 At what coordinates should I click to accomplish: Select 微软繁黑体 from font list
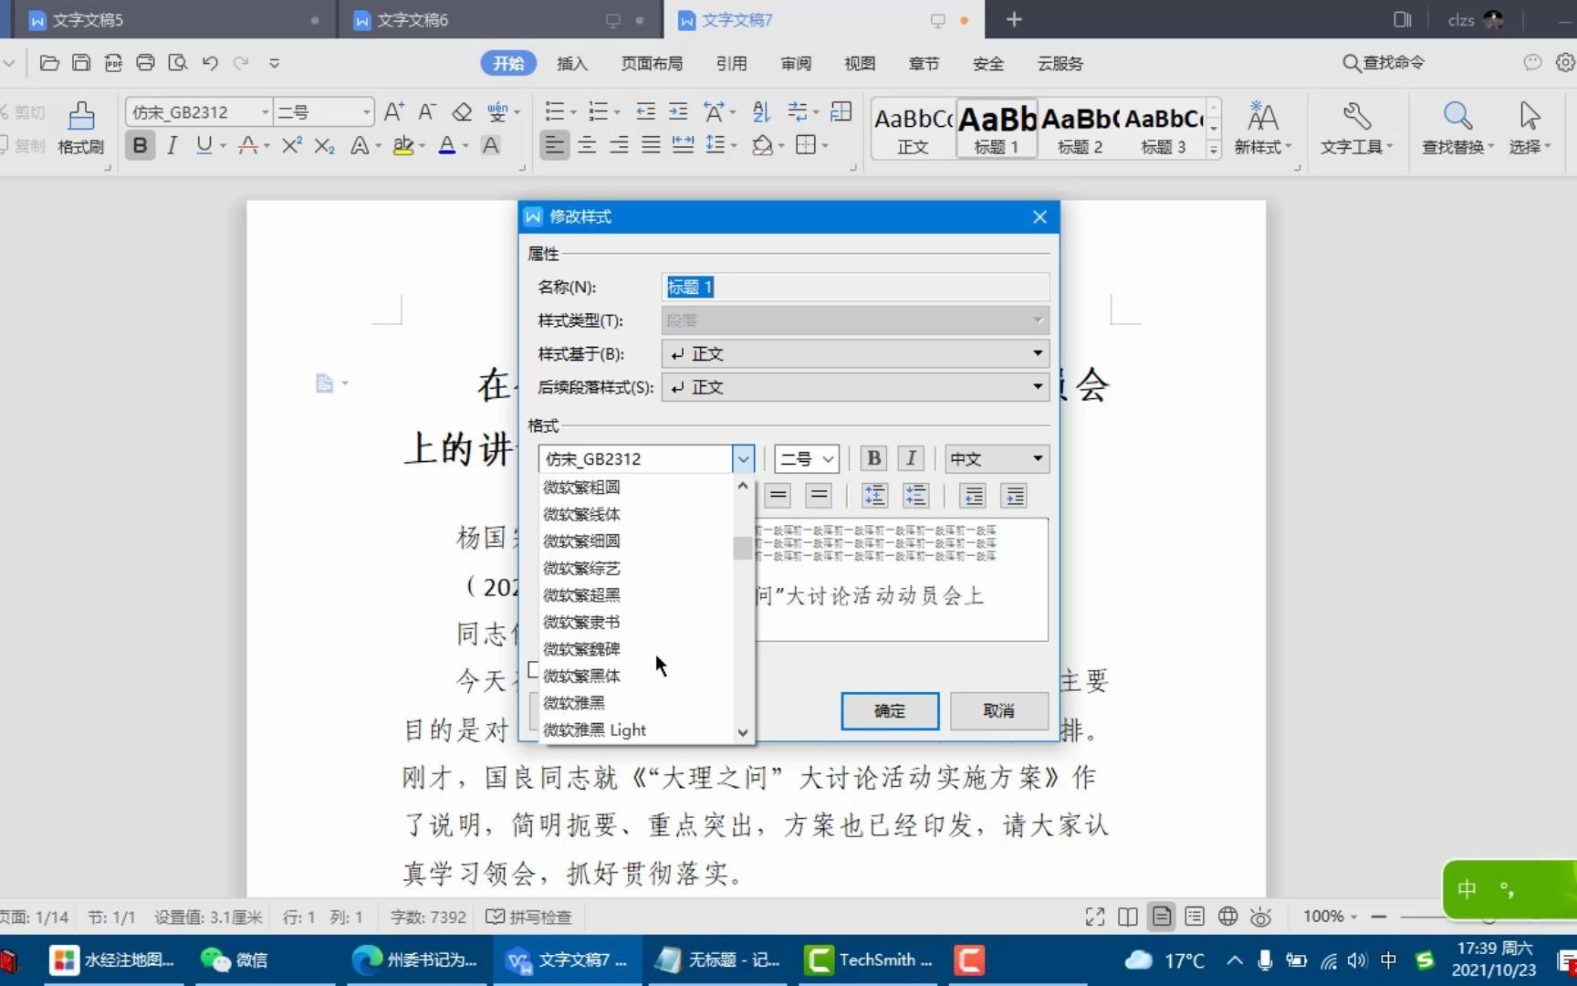pyautogui.click(x=636, y=676)
